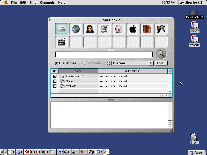Check the Website volume checkbox

pos(55,86)
